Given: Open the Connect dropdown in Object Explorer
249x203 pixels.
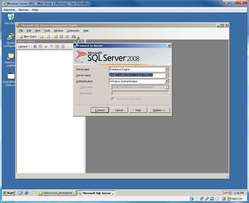Looking at the screenshot, I should coord(24,46).
